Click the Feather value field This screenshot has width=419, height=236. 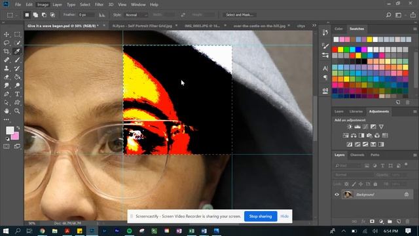(x=86, y=15)
